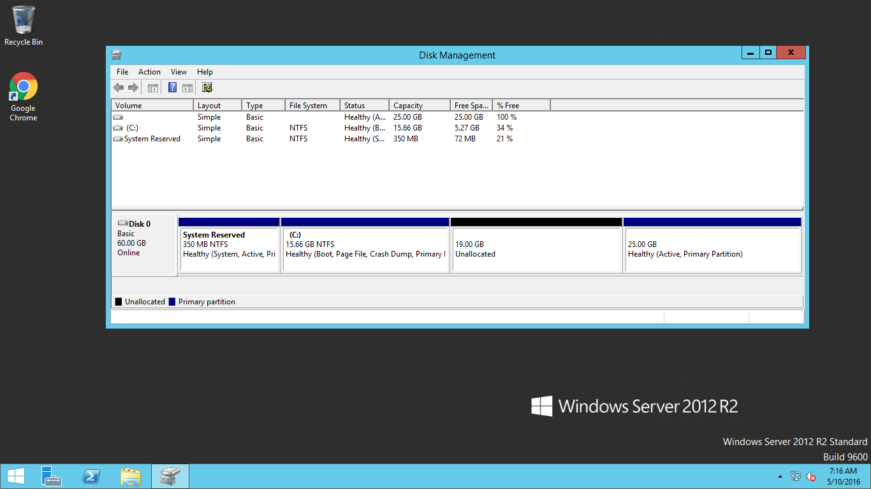This screenshot has height=489, width=871.
Task: Click the network status tray icon
Action: tap(796, 476)
